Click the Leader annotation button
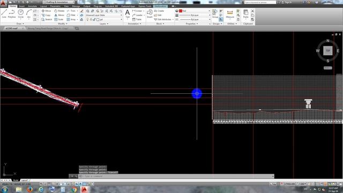343x193 pixels. [x=138, y=15]
